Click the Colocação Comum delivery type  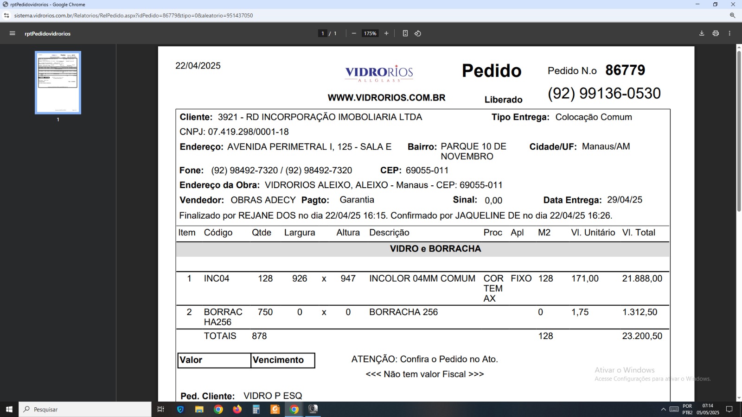click(x=594, y=117)
